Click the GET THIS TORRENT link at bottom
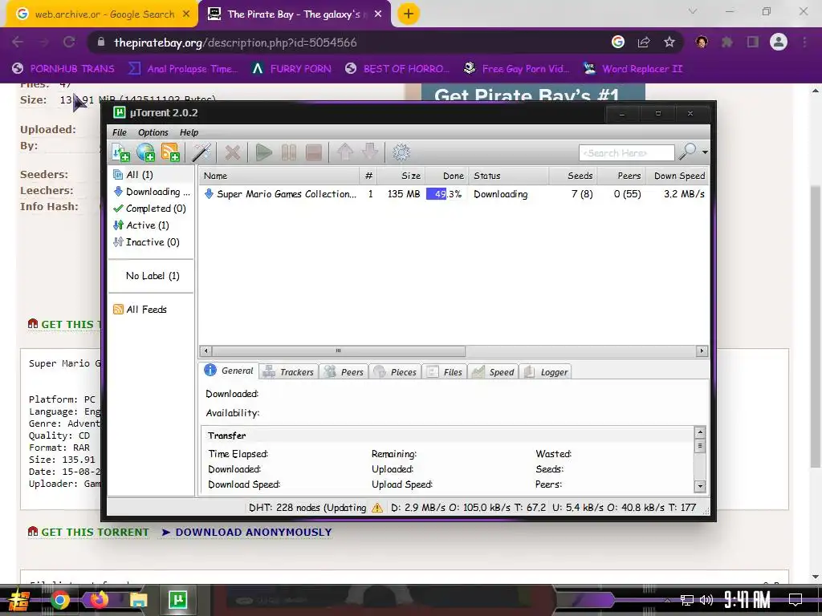Viewport: 822px width, 616px height. point(88,533)
